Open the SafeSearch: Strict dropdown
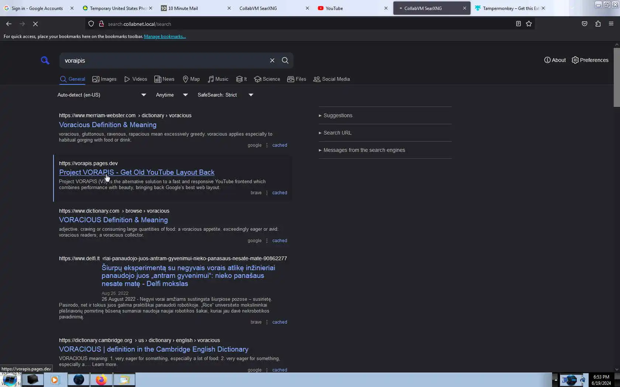 [x=225, y=95]
